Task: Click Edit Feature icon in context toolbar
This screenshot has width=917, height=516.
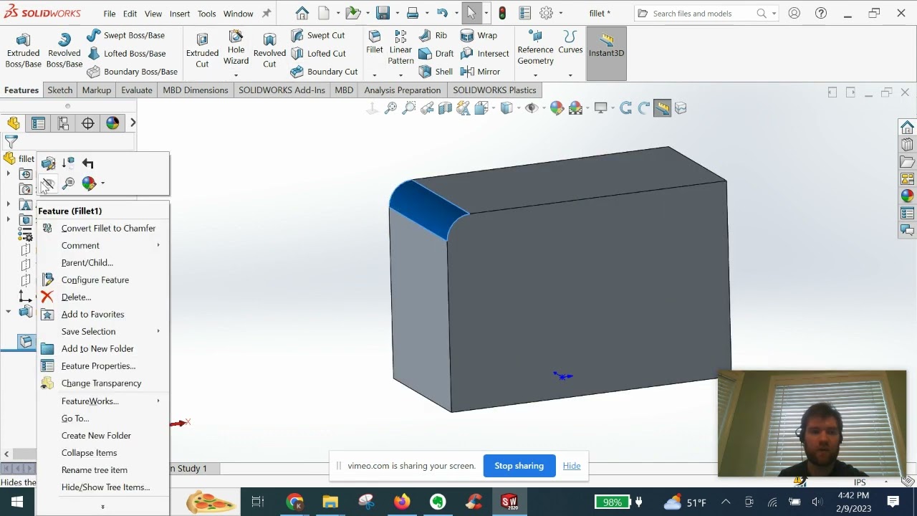Action: (x=48, y=163)
